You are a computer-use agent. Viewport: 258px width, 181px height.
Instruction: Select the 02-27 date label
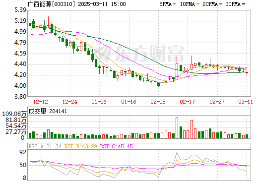coord(217,102)
